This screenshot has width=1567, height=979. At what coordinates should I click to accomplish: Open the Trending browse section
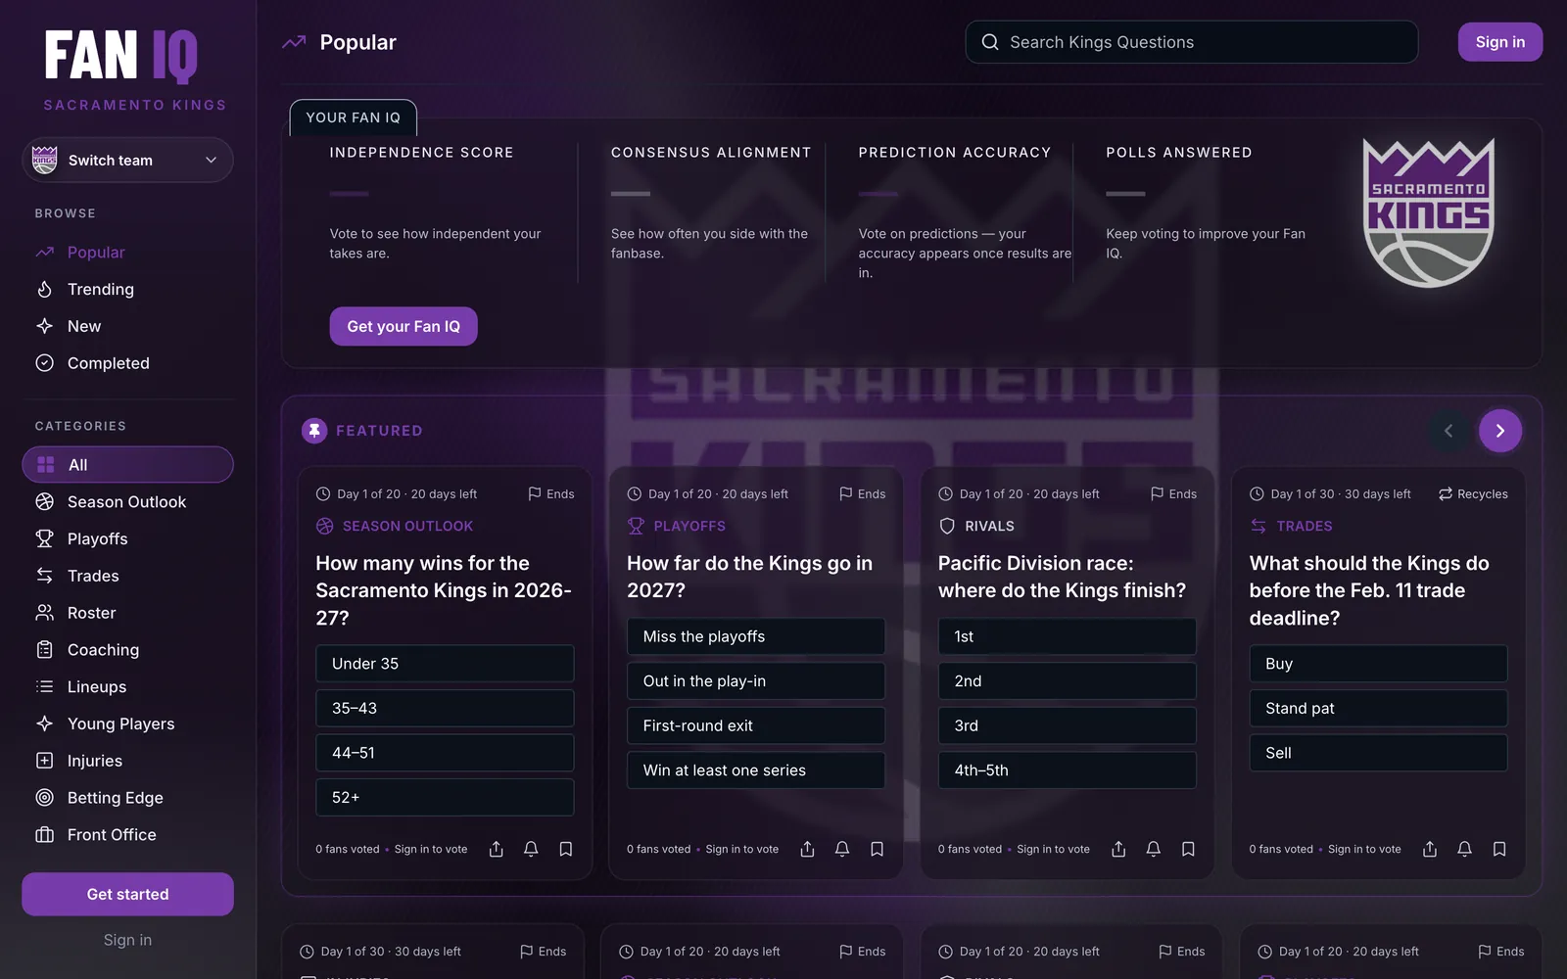127,289
